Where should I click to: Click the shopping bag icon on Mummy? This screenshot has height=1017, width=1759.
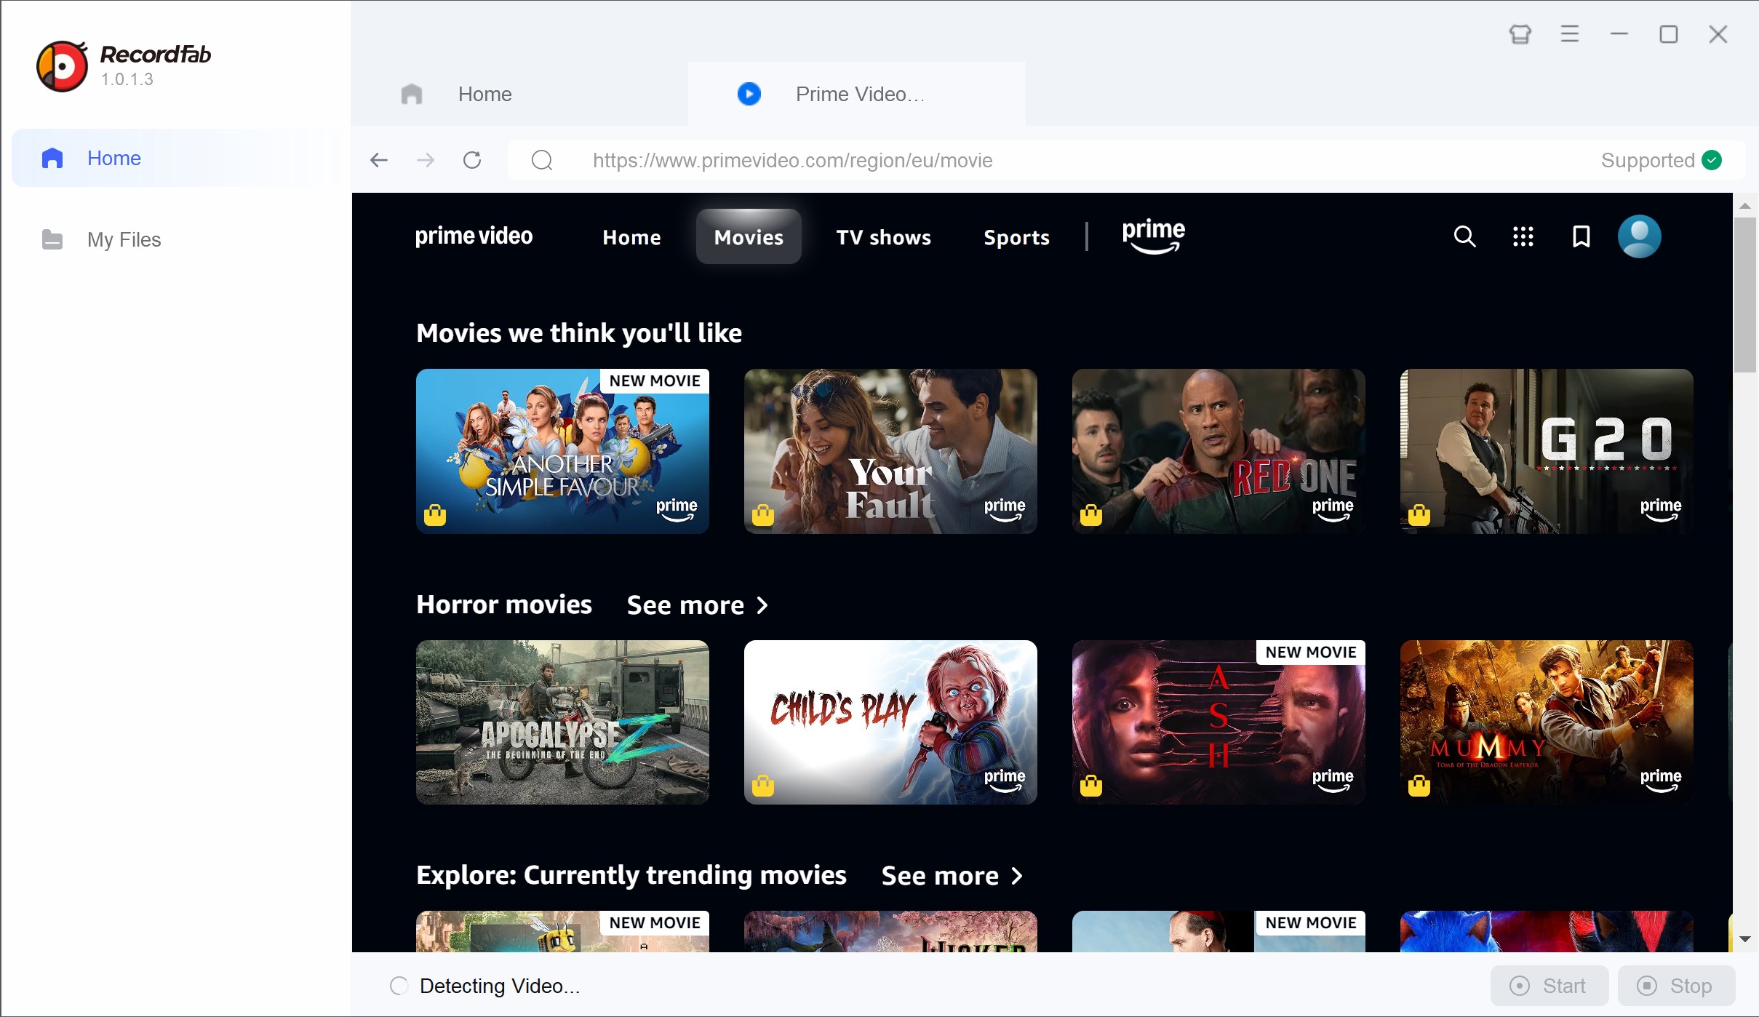click(x=1419, y=786)
